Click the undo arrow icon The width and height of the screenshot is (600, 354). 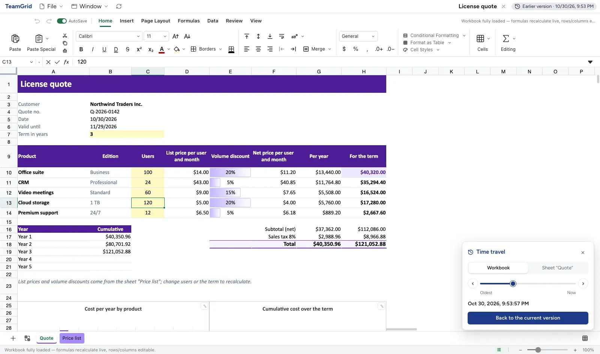(x=37, y=21)
